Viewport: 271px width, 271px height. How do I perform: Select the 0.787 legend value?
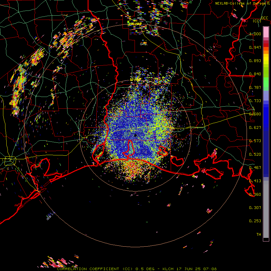coord(255,87)
